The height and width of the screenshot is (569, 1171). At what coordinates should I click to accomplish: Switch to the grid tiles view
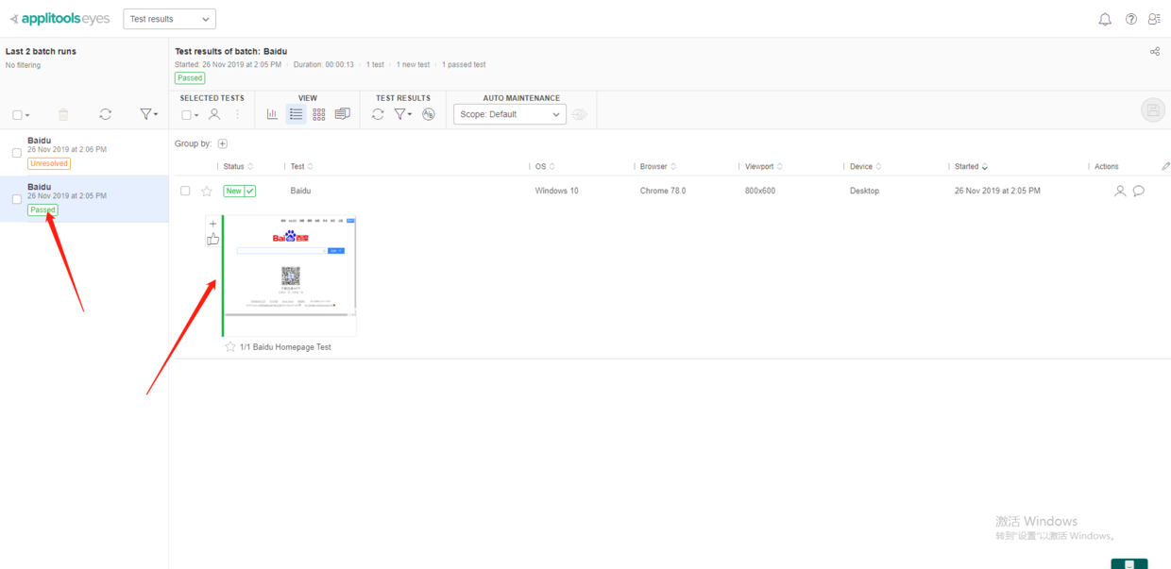point(319,114)
